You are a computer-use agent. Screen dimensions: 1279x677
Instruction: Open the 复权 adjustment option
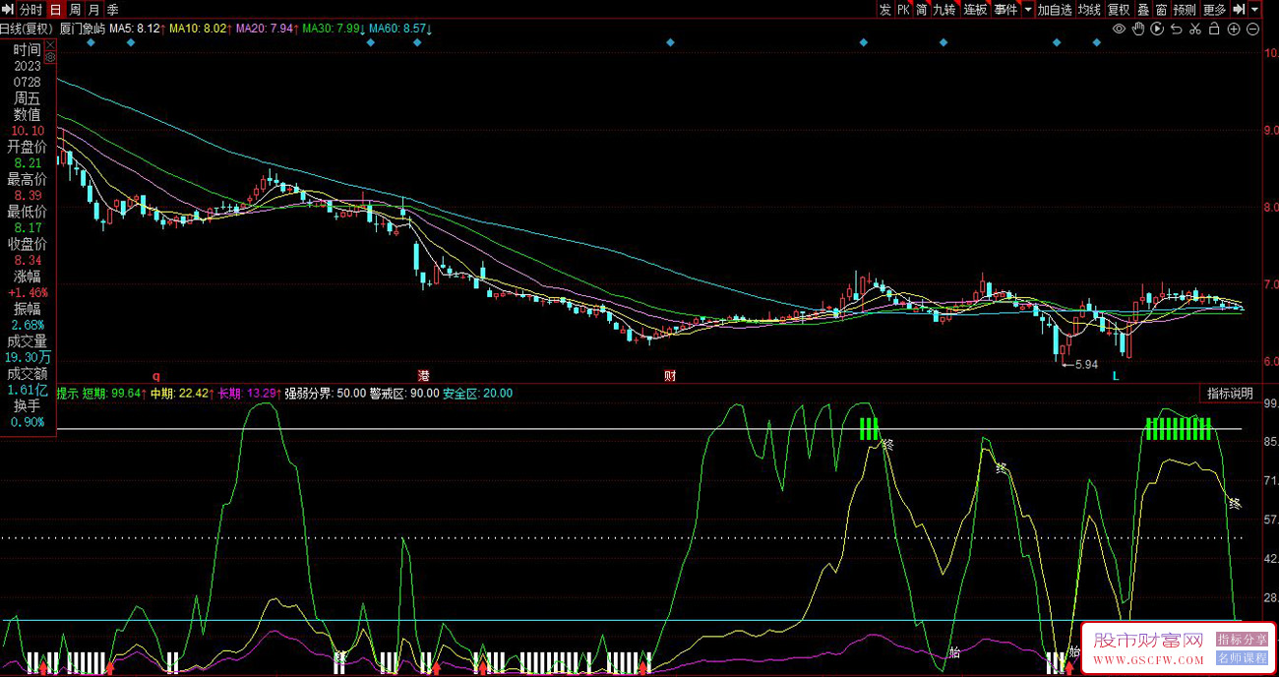point(1119,10)
